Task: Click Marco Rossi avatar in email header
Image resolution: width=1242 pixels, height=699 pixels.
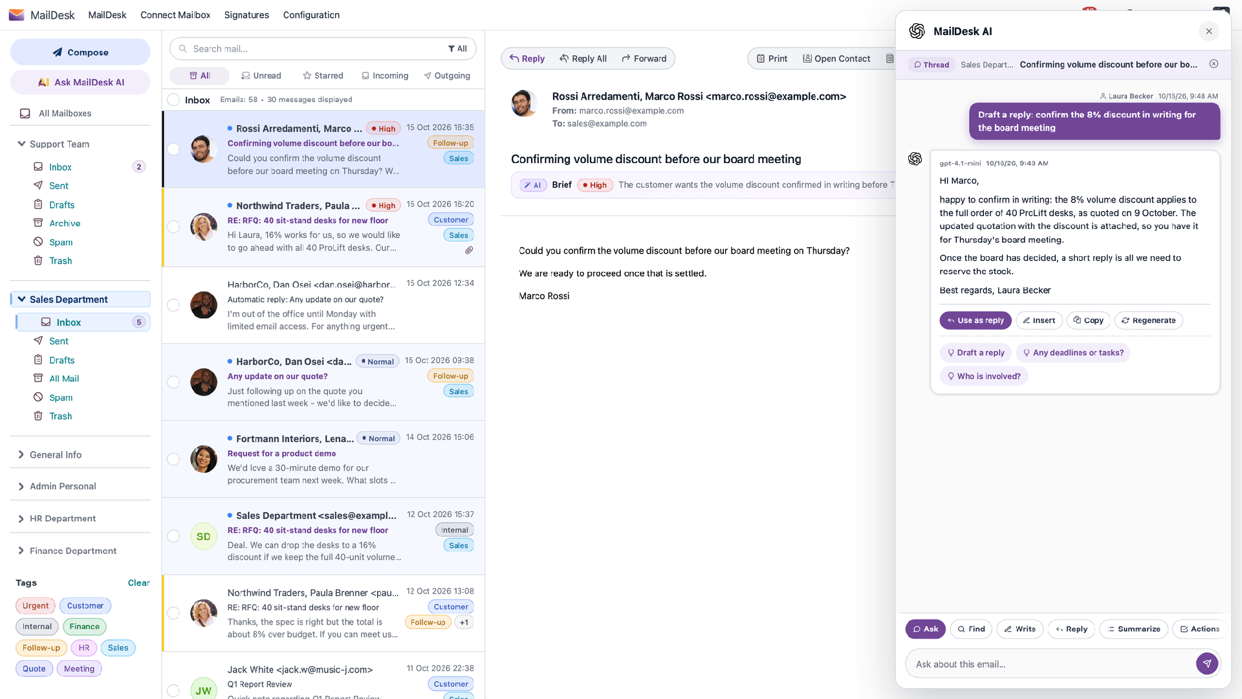Action: [x=523, y=104]
